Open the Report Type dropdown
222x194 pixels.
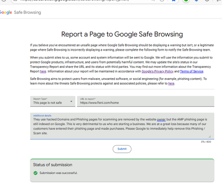pyautogui.click(x=53, y=101)
